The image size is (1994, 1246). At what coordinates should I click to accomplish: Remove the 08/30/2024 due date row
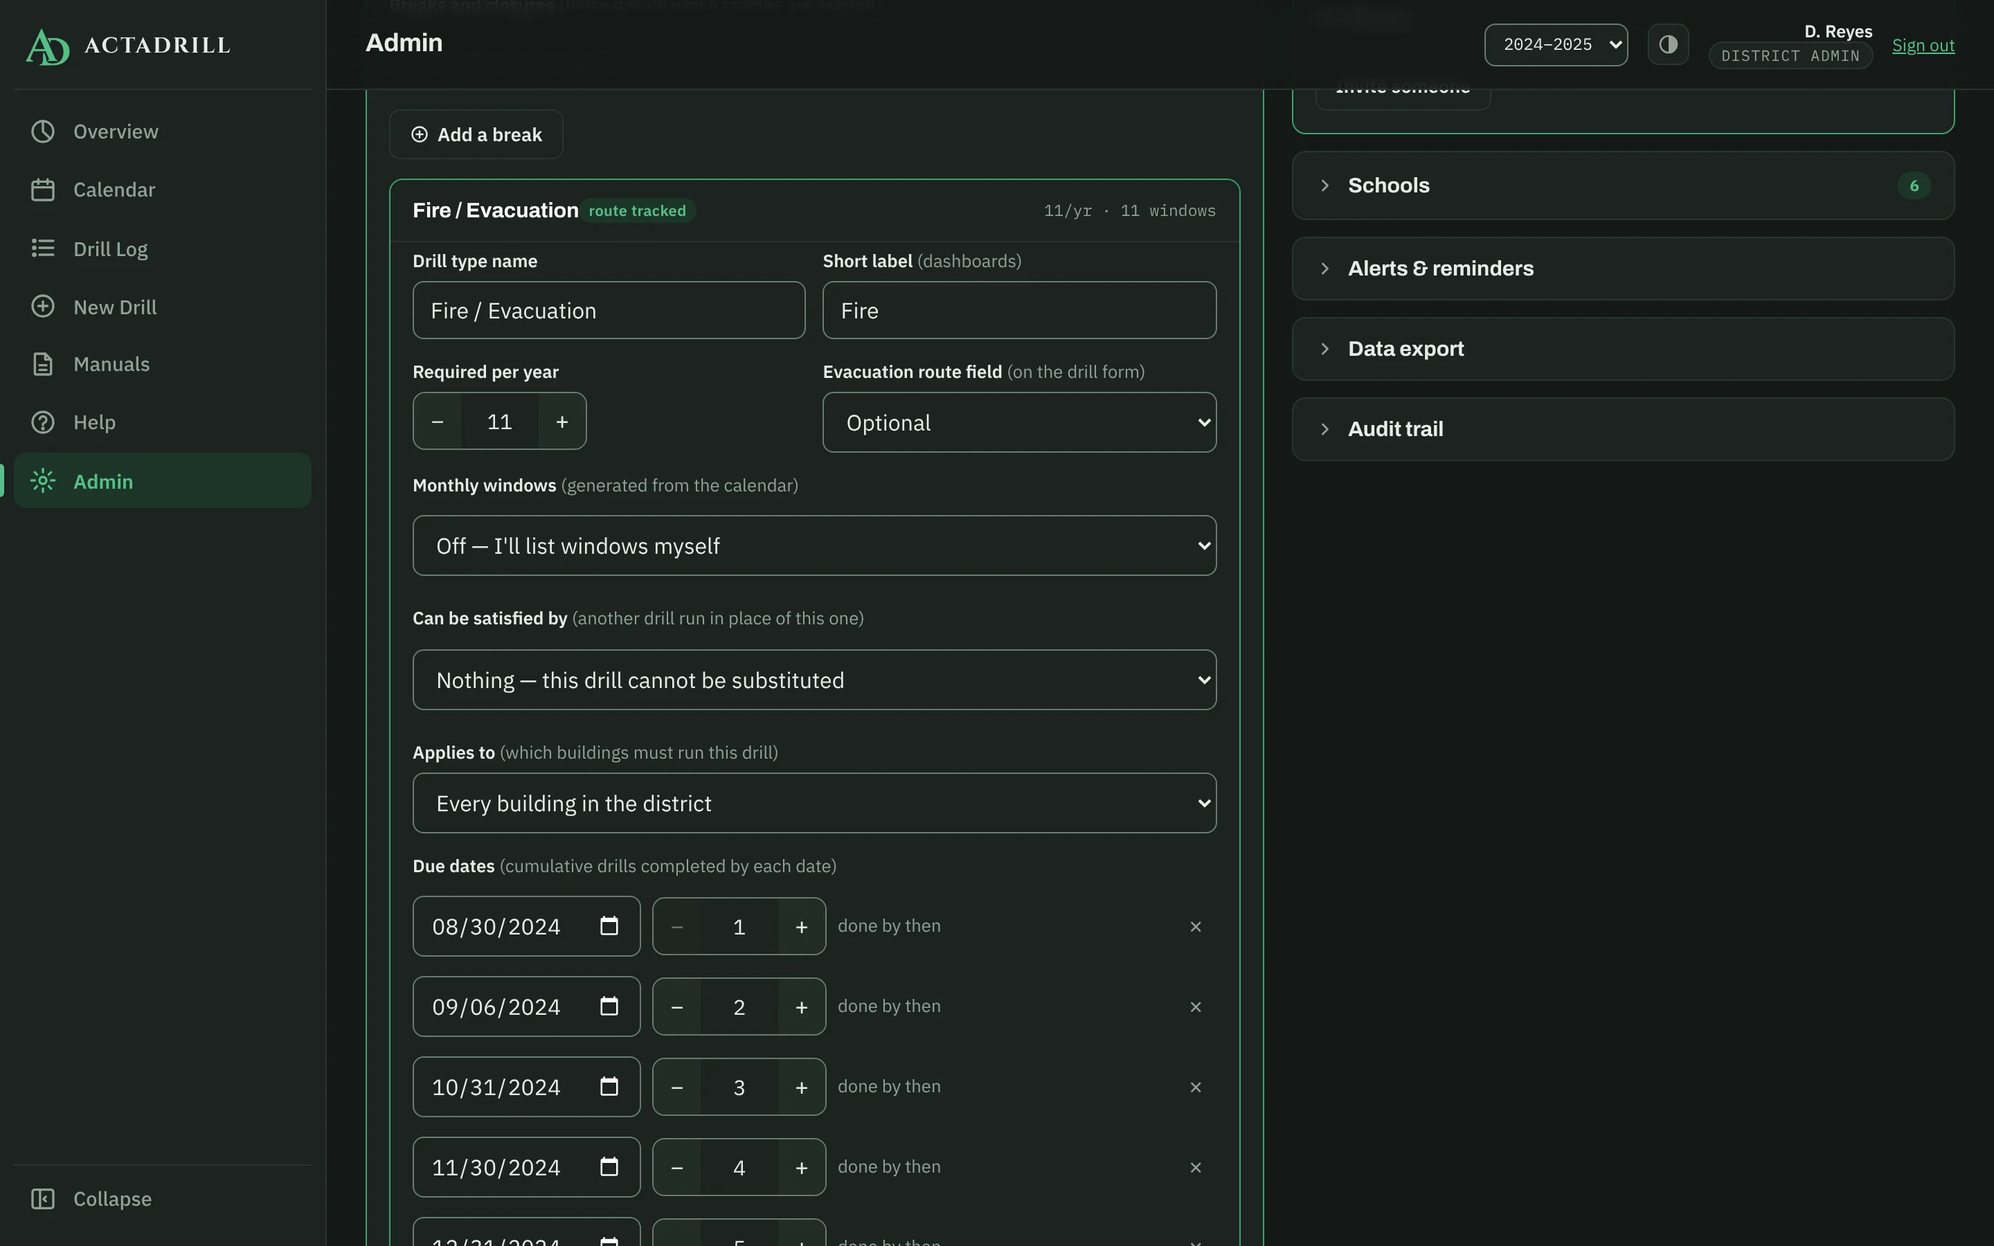click(x=1196, y=926)
